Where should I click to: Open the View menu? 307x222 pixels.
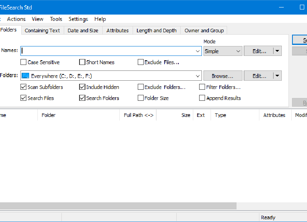pos(38,19)
